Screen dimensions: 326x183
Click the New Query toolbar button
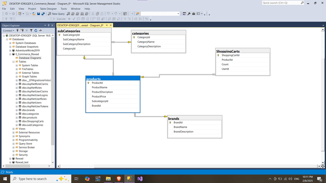56,14
